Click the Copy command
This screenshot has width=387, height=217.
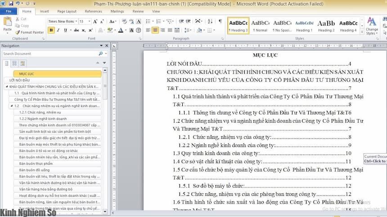22,26
